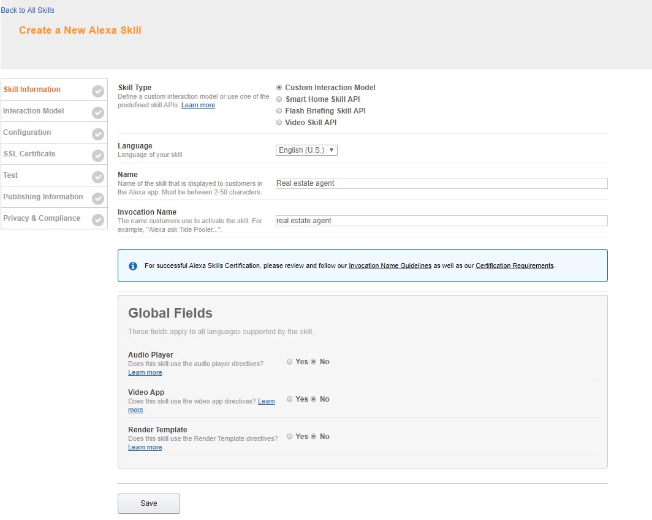This screenshot has height=520, width=652.
Task: Set Render Template to Yes
Action: click(x=289, y=437)
